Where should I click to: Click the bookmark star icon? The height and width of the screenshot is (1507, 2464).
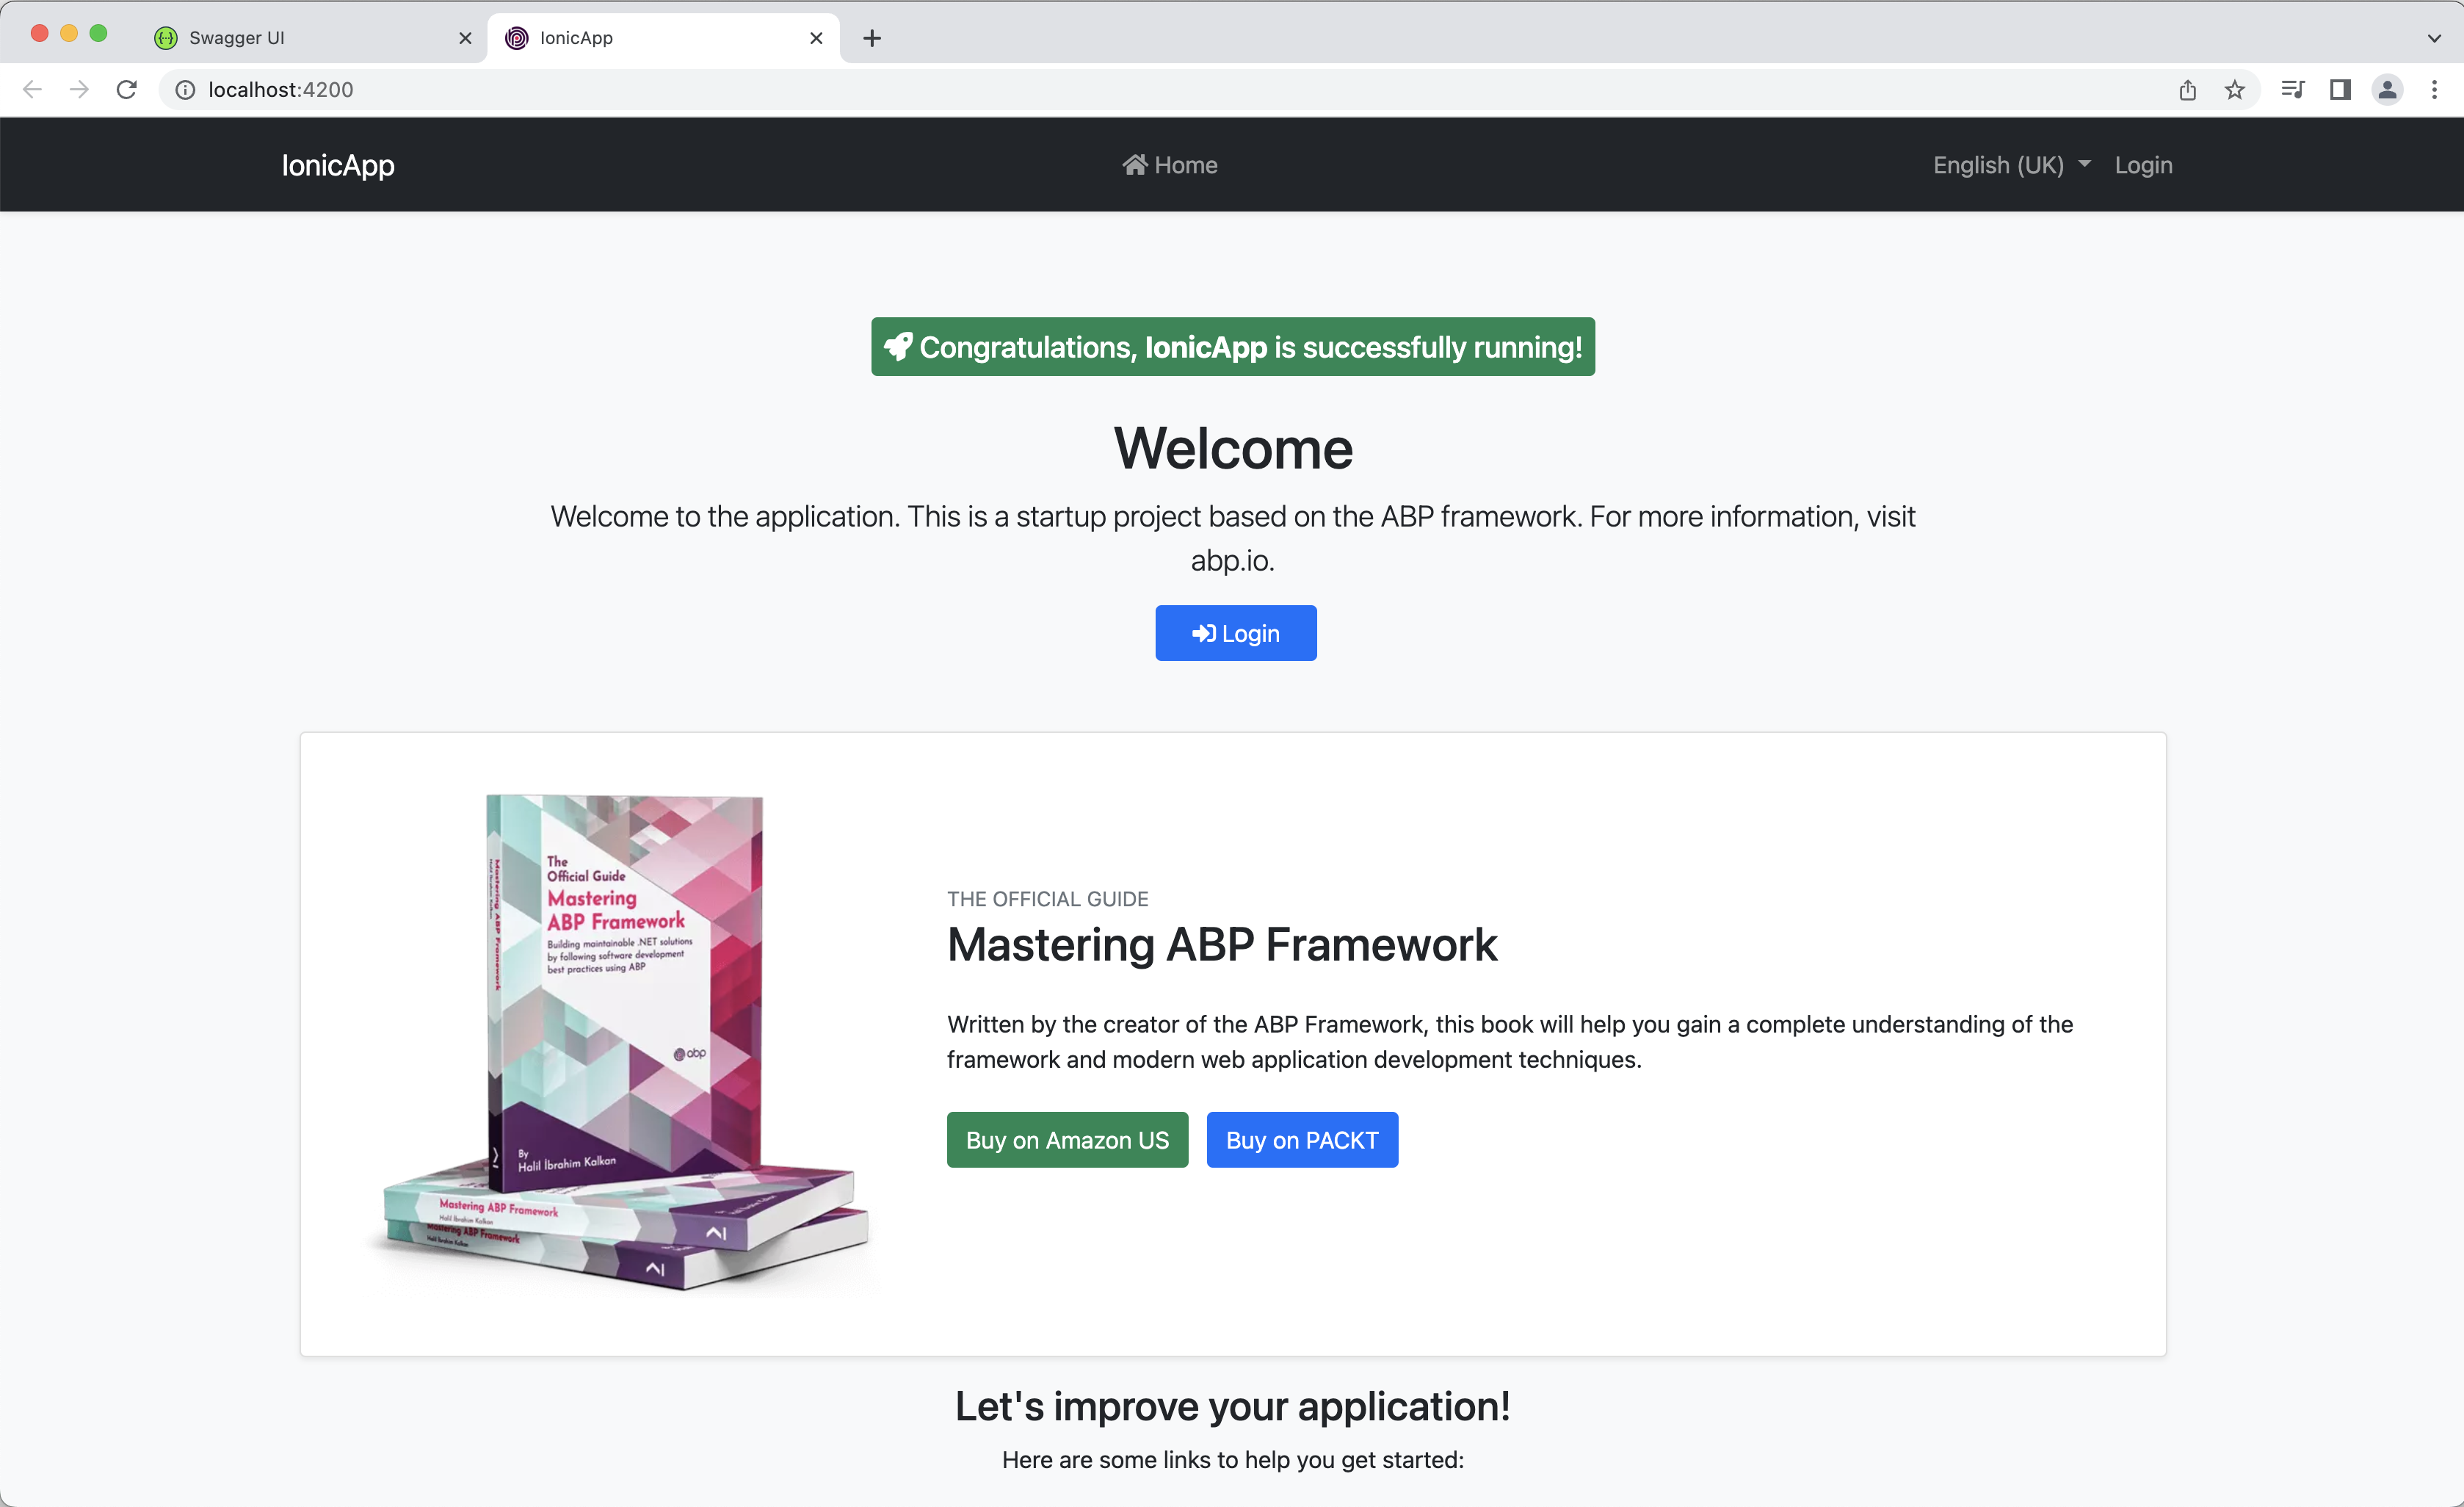[x=2234, y=90]
